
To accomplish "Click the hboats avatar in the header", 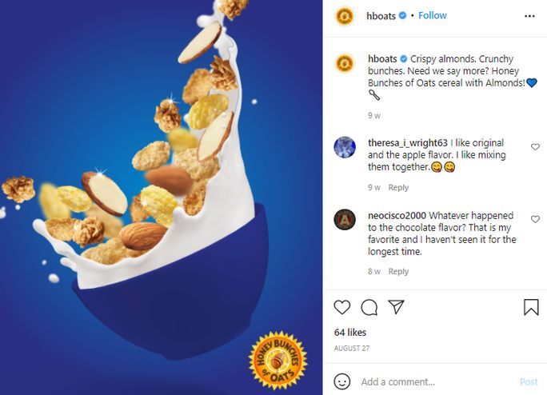I will point(345,16).
